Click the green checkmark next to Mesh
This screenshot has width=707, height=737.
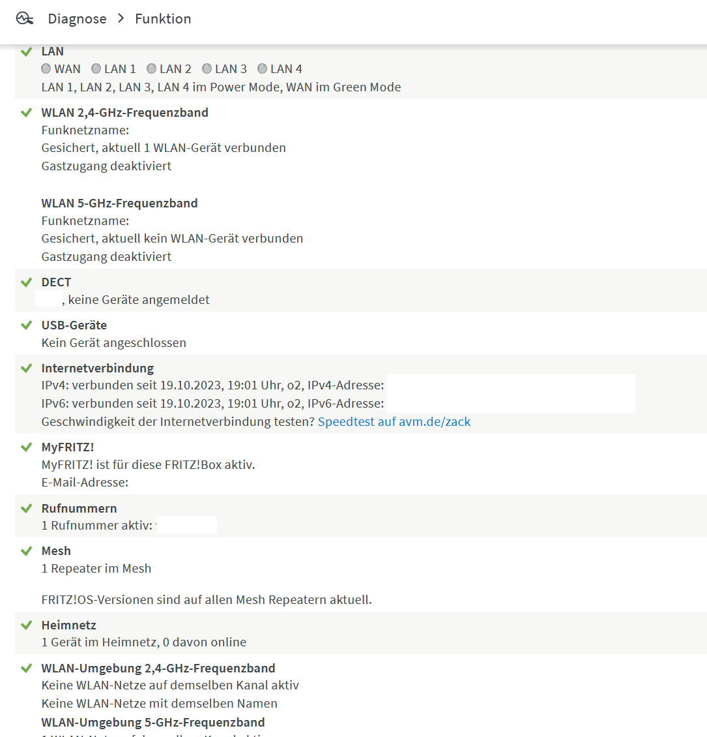coord(26,550)
